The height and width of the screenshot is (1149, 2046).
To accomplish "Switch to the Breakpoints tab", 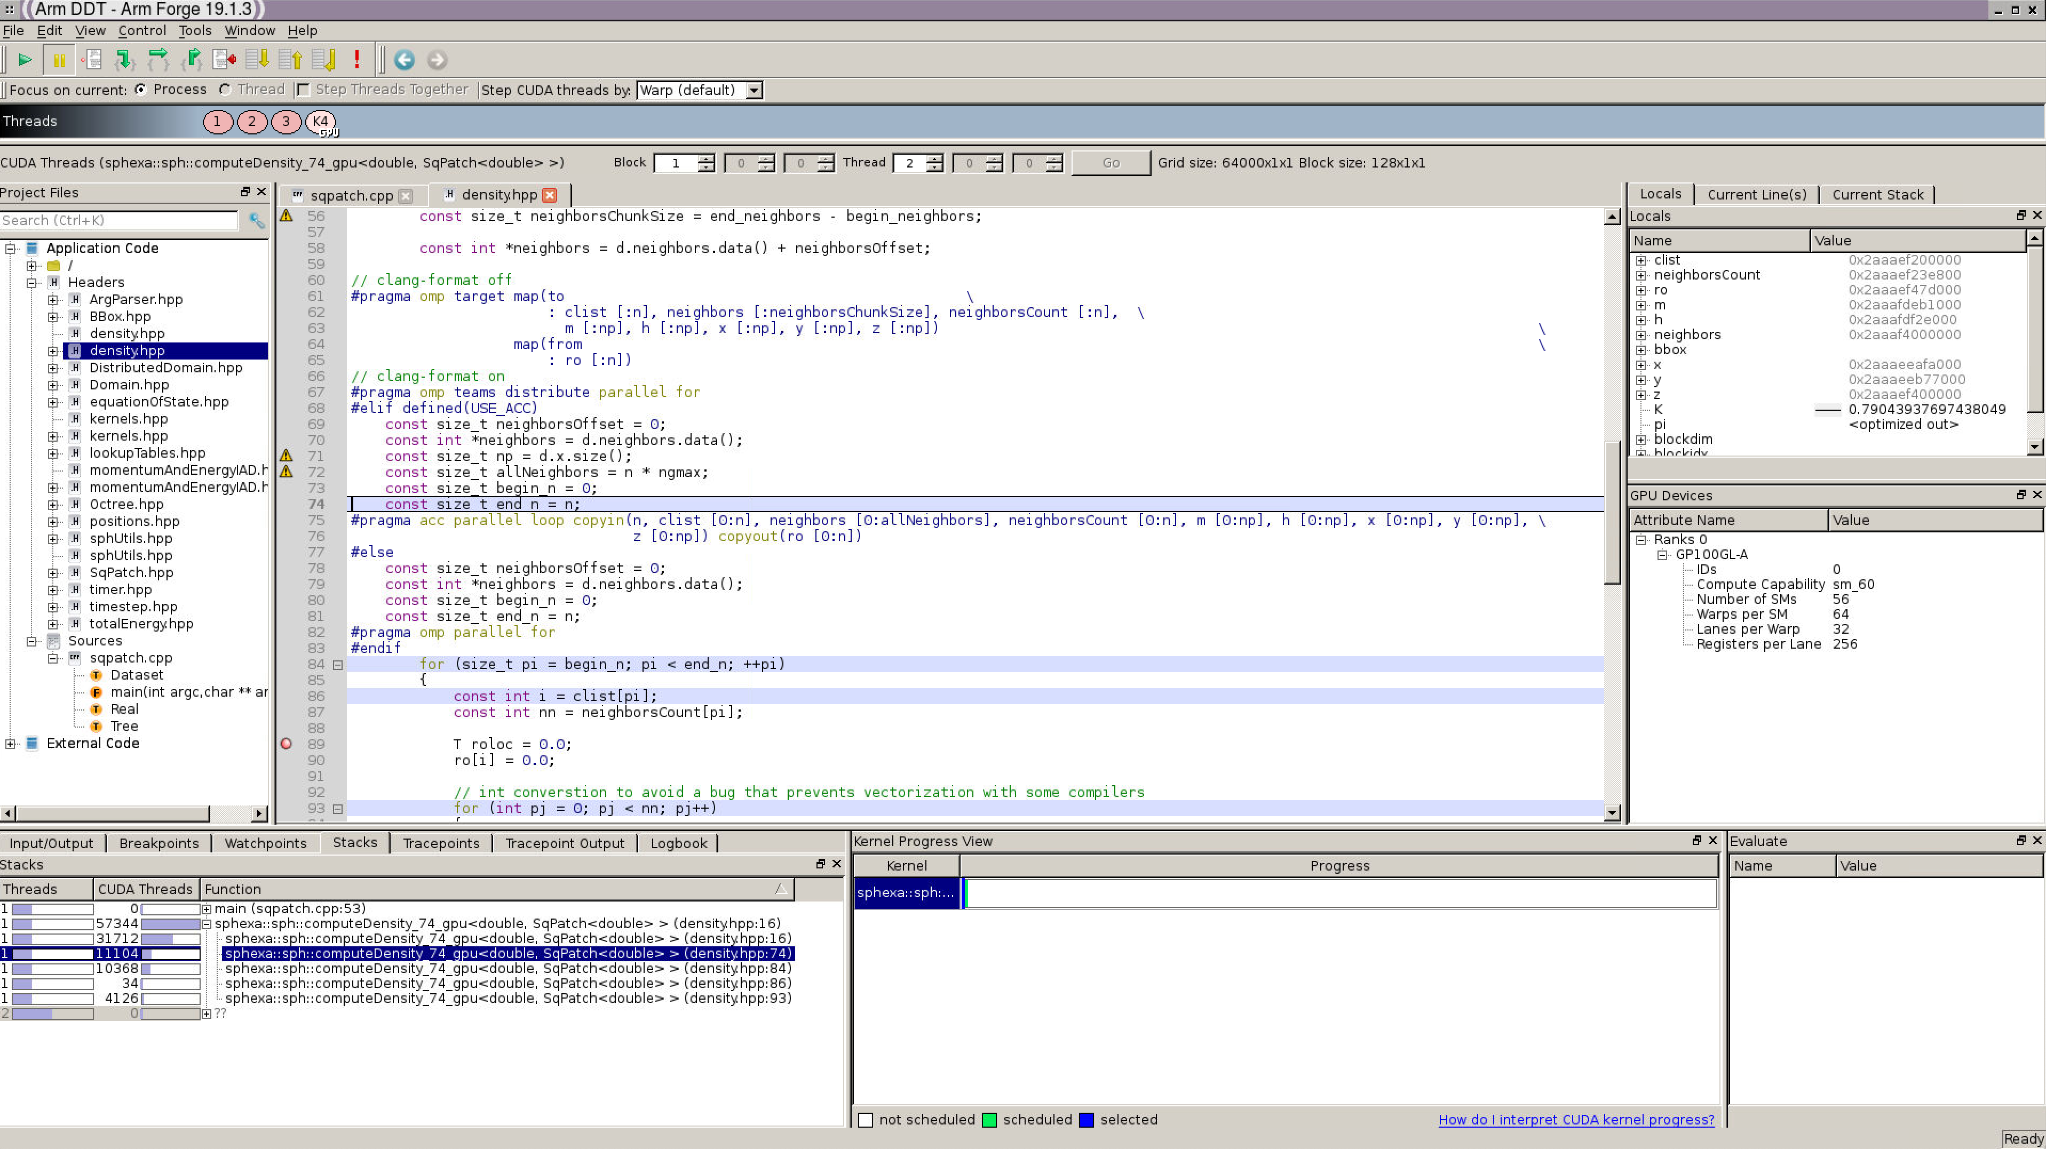I will click(159, 842).
